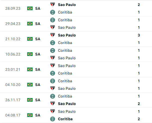Image resolution: width=152 pixels, height=123 pixels.
Task: Click Coritiba crest in 04.08.17 match
Action: [x=52, y=119]
